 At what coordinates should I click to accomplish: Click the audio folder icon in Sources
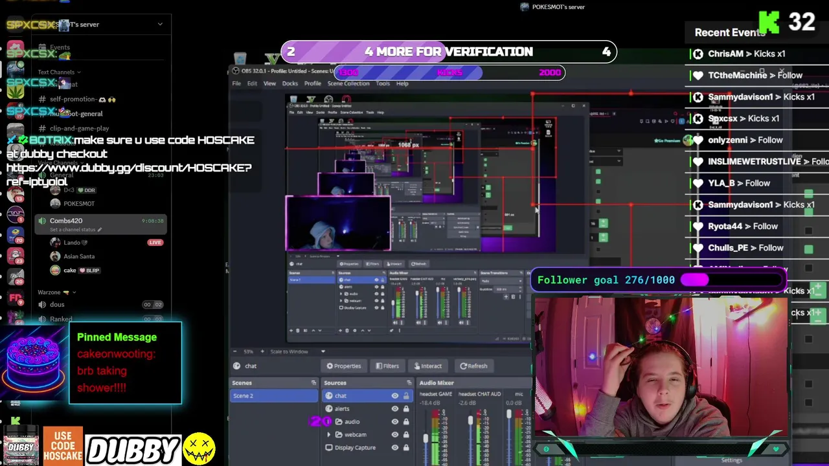tap(339, 421)
